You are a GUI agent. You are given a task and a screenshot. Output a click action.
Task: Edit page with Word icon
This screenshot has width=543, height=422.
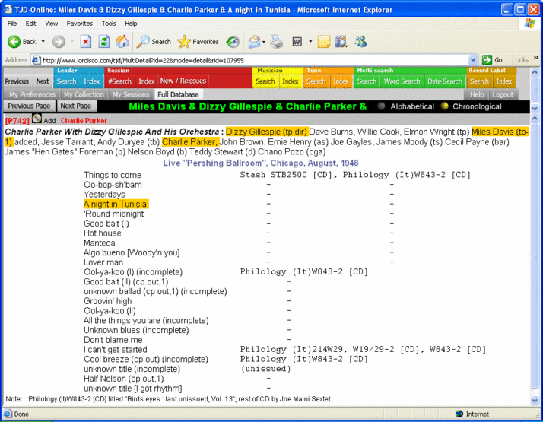click(x=297, y=42)
